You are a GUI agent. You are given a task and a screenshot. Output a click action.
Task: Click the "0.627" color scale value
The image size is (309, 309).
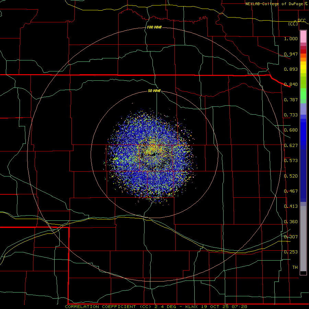pos(291,146)
